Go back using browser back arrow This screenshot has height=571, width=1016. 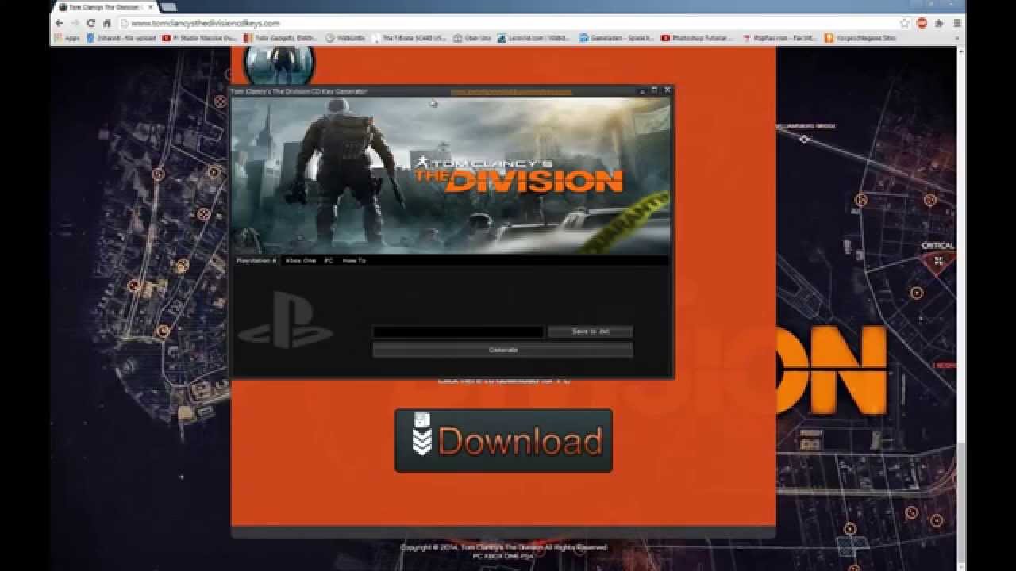(60, 23)
